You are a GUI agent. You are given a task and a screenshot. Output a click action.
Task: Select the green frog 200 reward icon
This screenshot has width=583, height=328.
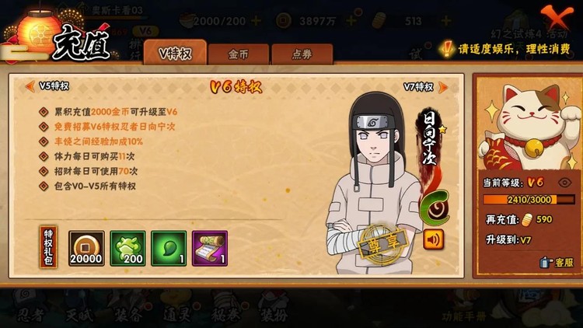tap(127, 248)
